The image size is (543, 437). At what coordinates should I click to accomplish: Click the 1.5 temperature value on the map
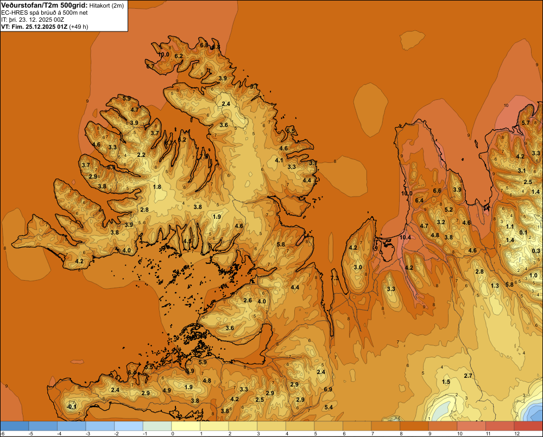point(446,382)
